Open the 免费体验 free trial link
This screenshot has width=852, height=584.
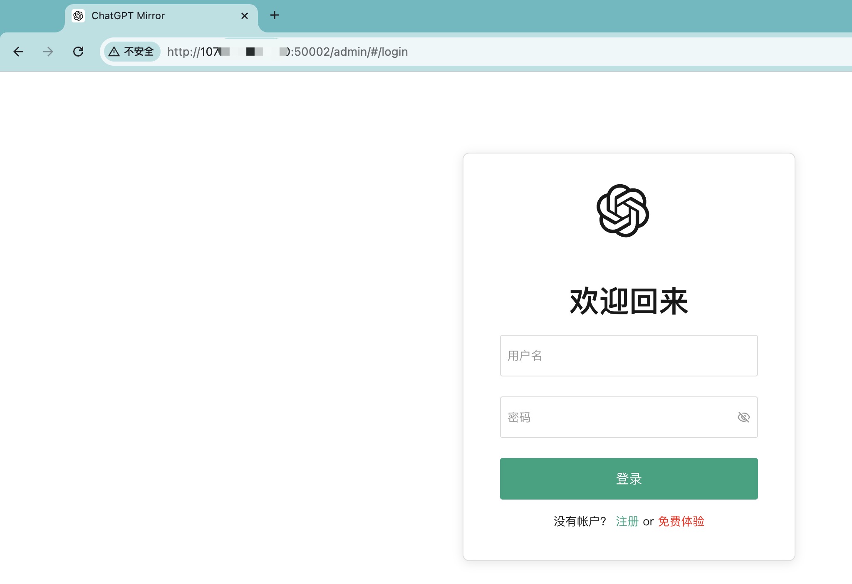681,521
